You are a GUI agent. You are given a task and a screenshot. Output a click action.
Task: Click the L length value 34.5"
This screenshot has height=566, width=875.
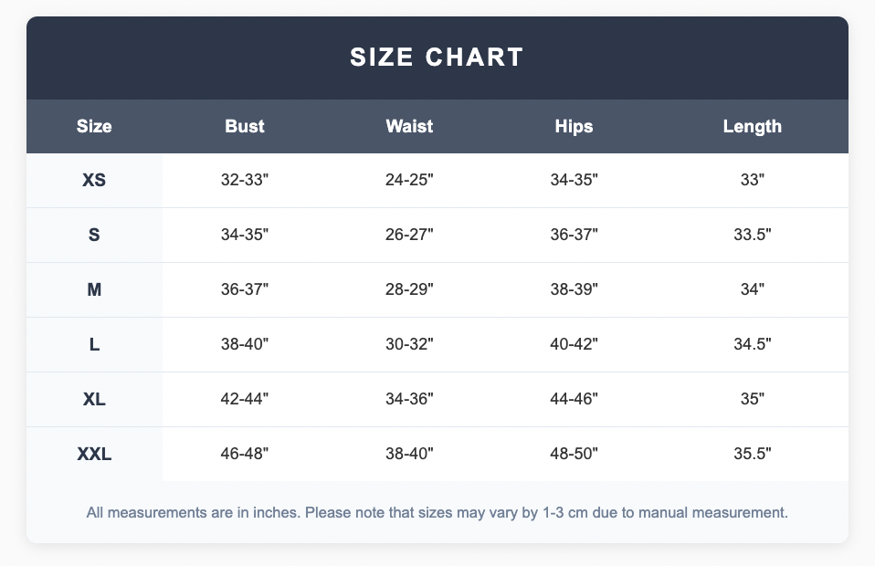(753, 344)
